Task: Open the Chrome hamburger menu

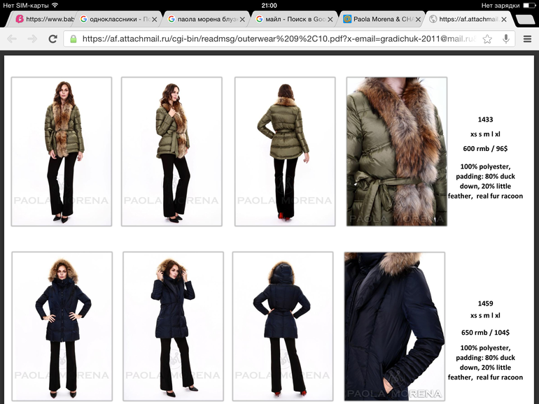Action: pos(527,39)
